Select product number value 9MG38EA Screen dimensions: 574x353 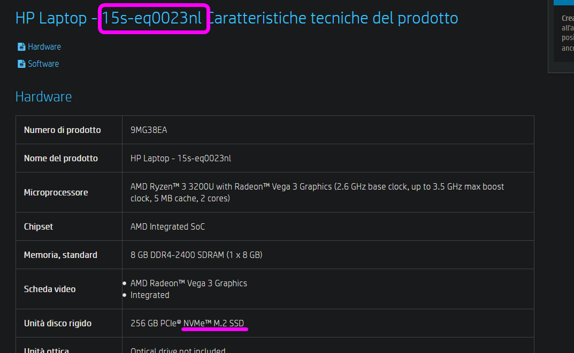pyautogui.click(x=149, y=130)
